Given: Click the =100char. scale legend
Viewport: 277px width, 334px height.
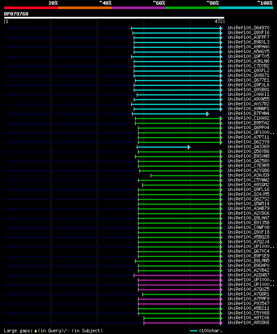Looking at the screenshot, I should (x=206, y=331).
